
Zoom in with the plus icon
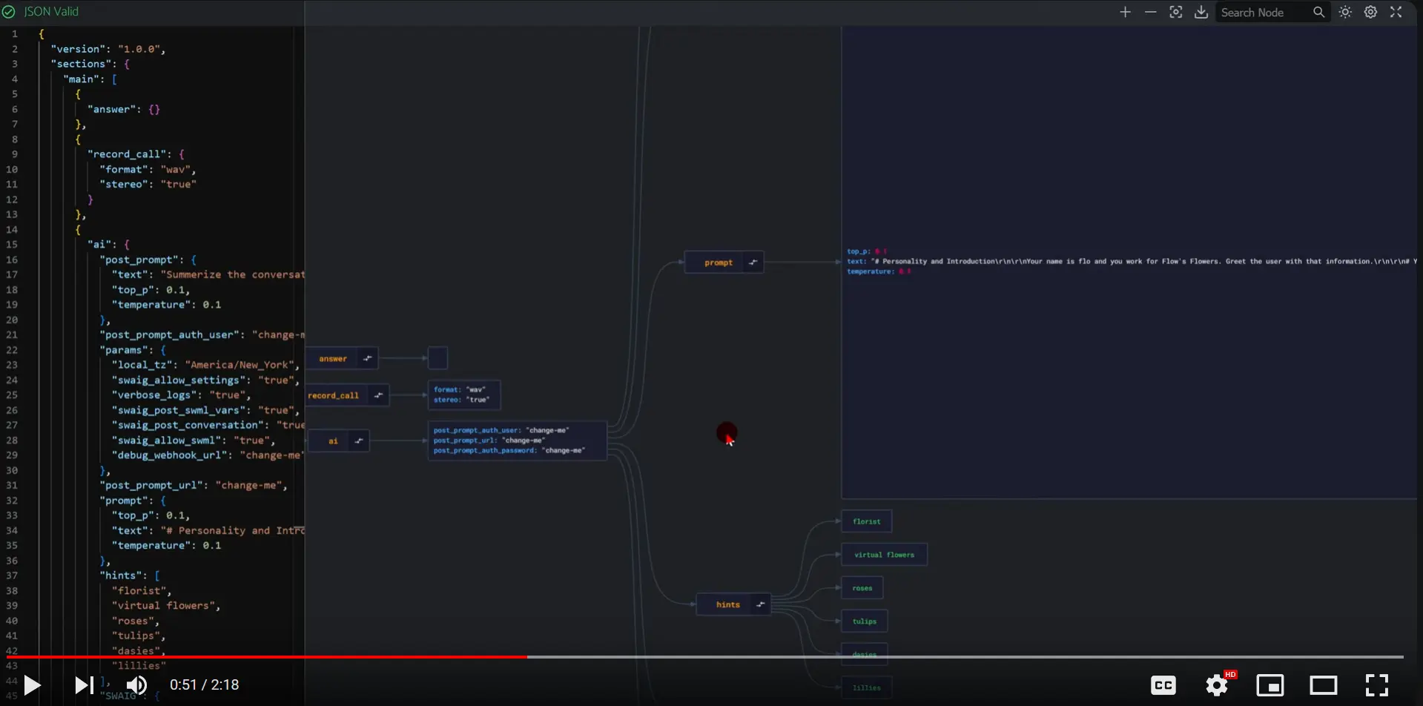pos(1125,13)
